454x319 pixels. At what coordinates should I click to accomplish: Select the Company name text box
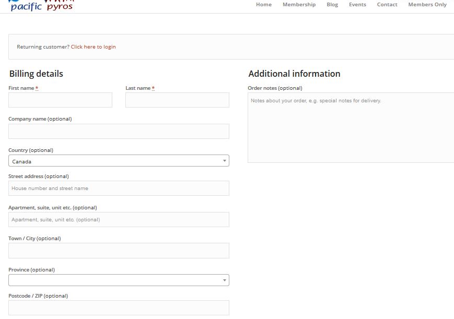click(x=119, y=132)
